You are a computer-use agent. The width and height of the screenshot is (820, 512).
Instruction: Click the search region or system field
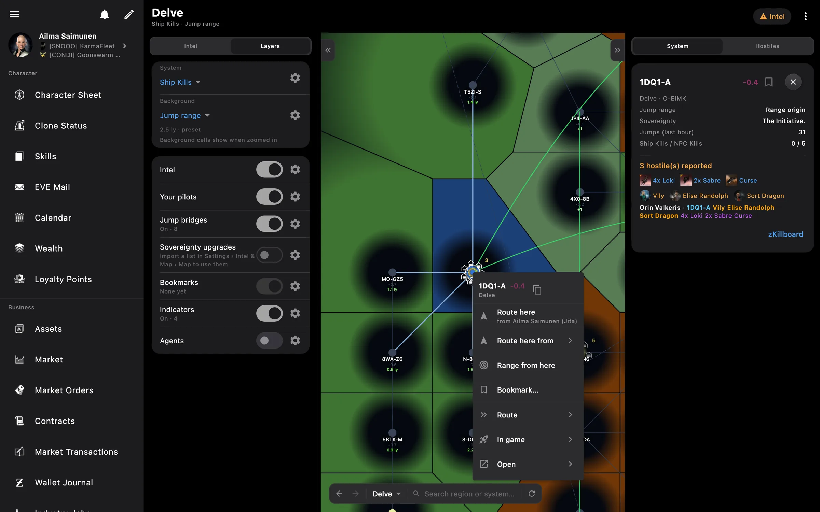coord(465,494)
